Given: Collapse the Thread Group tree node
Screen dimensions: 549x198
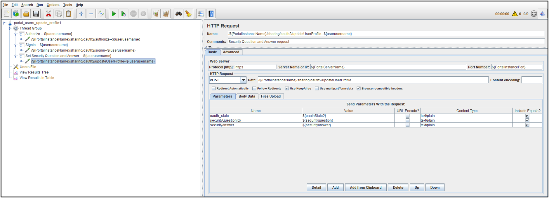Looking at the screenshot, I should pyautogui.click(x=10, y=28).
